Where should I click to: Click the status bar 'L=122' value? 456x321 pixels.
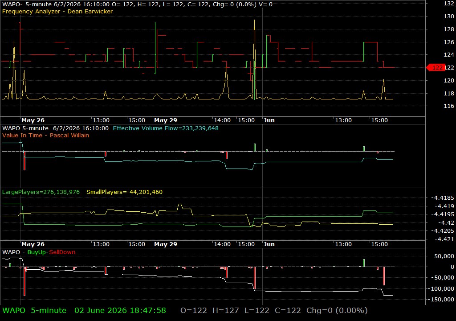pos(257,310)
